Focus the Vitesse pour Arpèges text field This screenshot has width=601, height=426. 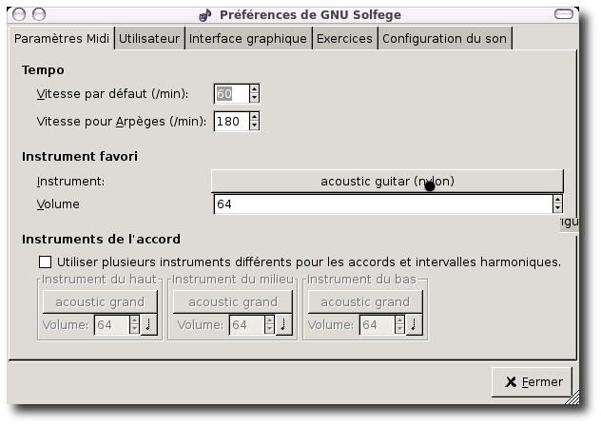point(230,121)
